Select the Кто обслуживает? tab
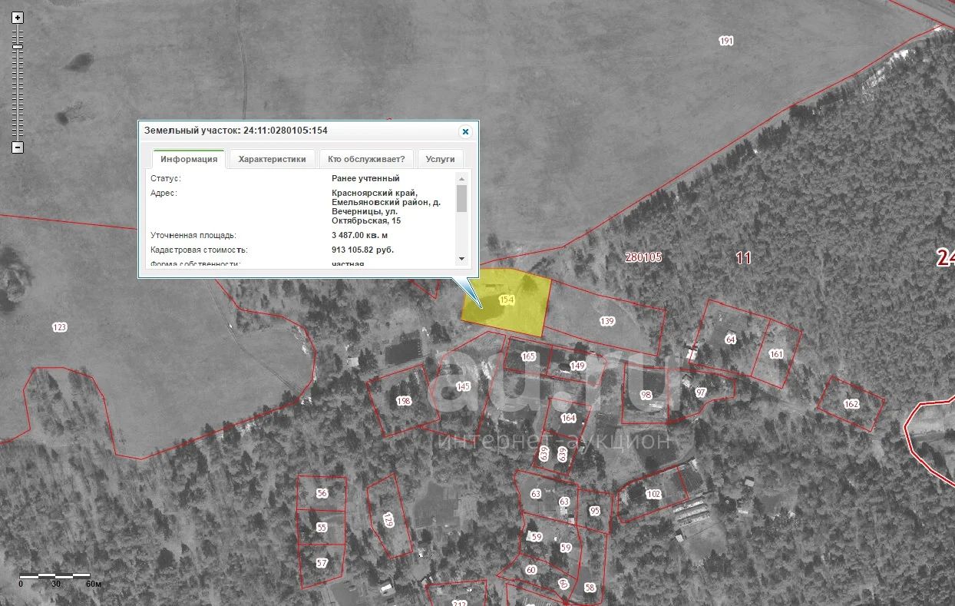955x606 pixels. 366,160
